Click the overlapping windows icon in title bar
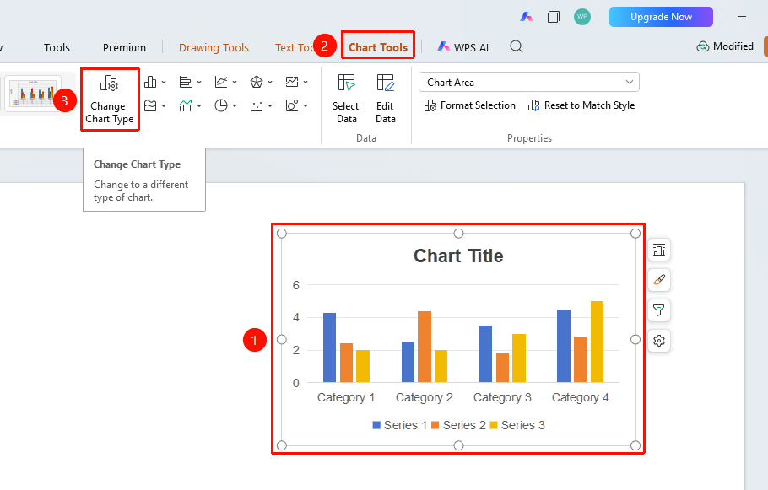Screen dimensions: 768x490 point(554,17)
